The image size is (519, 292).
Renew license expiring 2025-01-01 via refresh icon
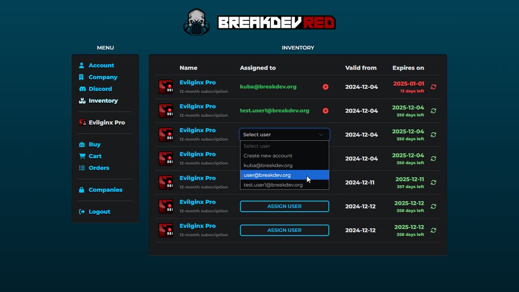coord(433,87)
